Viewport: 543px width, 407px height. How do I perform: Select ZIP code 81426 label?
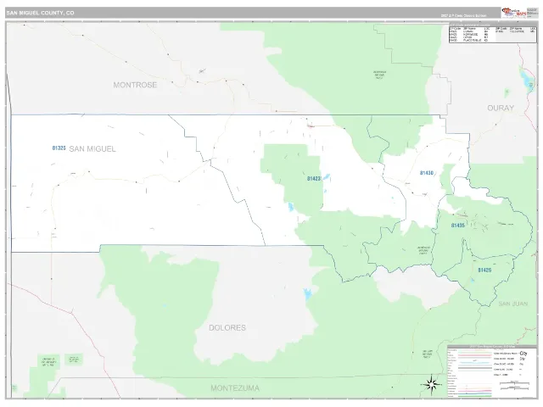click(484, 270)
